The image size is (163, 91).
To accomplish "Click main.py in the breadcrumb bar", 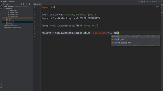I will (x=12, y=1).
